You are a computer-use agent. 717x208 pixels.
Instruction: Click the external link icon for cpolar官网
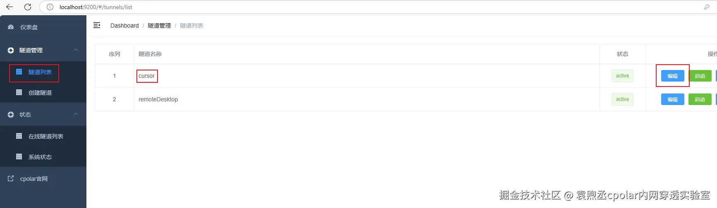point(11,179)
